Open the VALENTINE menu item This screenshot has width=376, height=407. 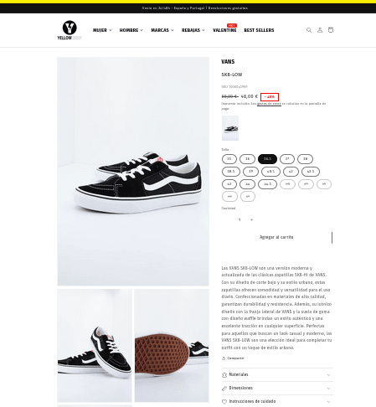224,30
